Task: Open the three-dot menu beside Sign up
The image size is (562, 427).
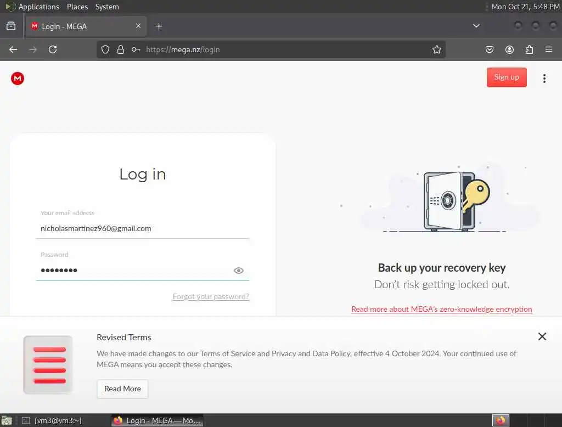Action: pyautogui.click(x=544, y=78)
